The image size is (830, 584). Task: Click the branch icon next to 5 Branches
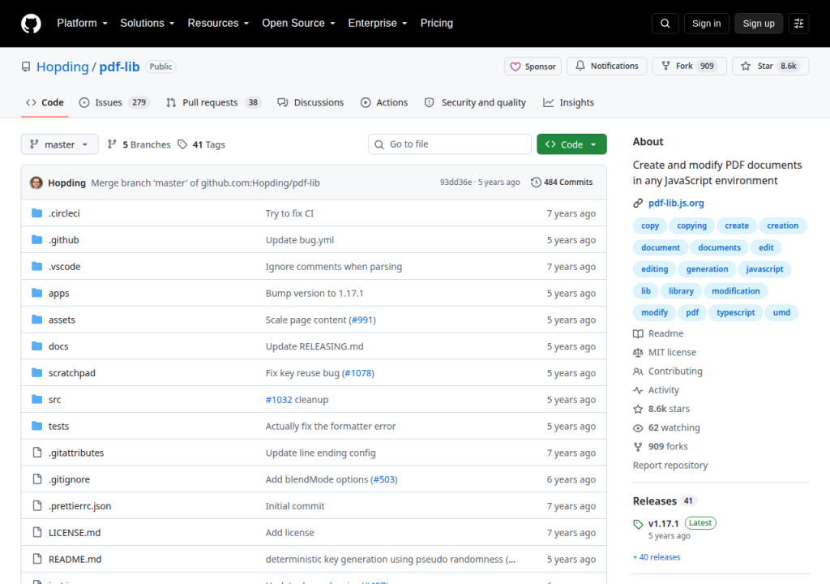coord(112,144)
